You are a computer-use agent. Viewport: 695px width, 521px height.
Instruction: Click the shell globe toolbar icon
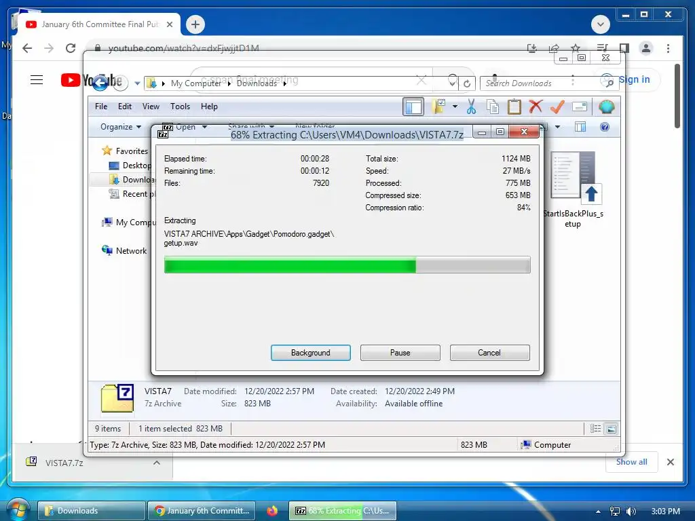tap(606, 107)
